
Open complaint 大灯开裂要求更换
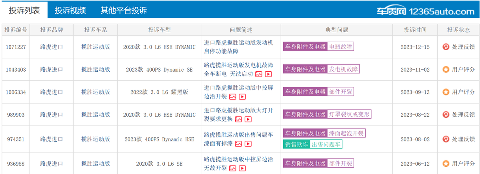238,115
